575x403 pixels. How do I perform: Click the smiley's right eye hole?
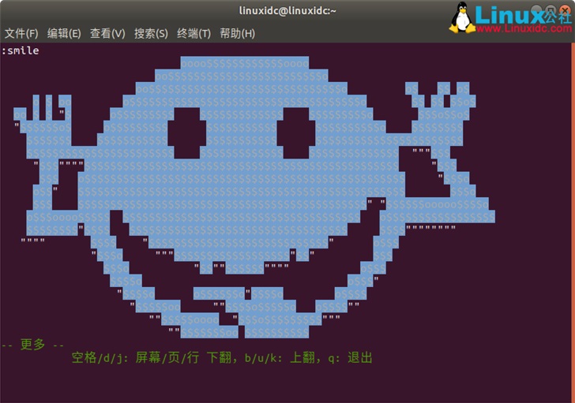(296, 130)
